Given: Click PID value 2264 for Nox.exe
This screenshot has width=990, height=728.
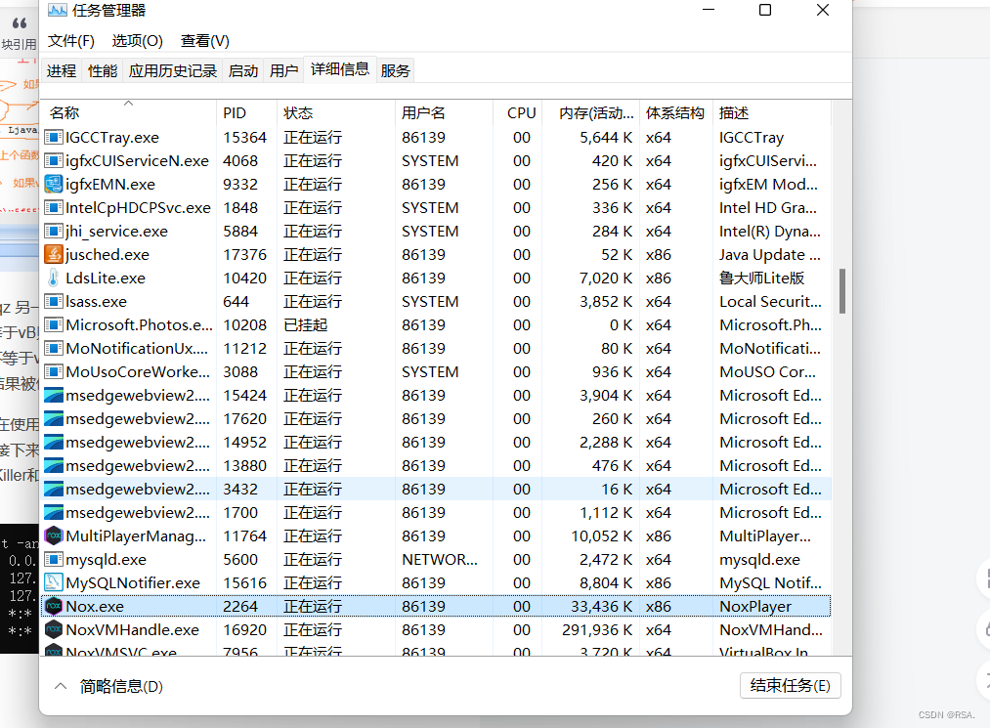Looking at the screenshot, I should (239, 606).
